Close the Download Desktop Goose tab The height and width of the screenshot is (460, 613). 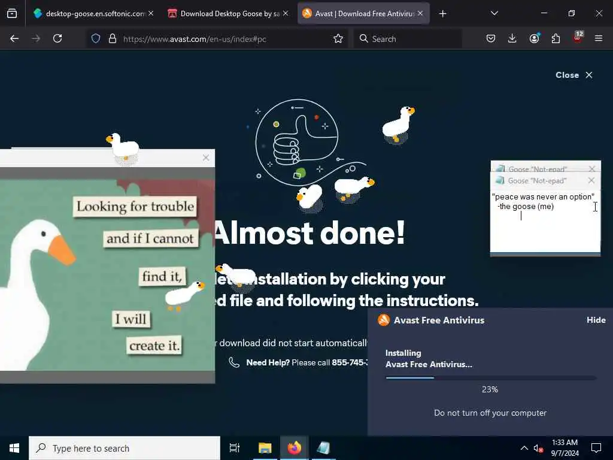(x=286, y=13)
